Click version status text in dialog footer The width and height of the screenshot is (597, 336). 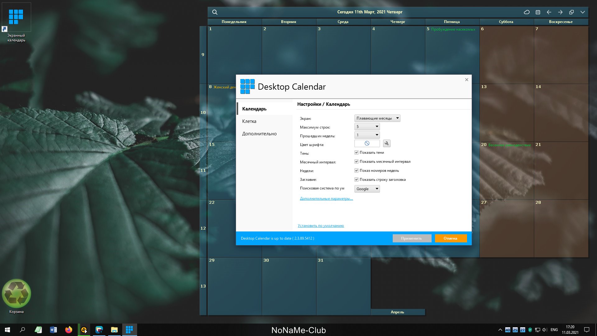[277, 238]
